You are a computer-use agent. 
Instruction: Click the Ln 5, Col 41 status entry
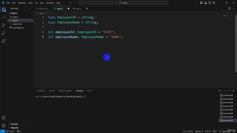188,132
